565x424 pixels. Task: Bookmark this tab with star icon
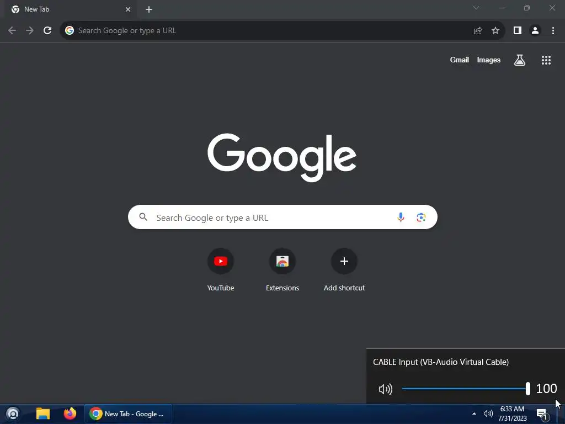pyautogui.click(x=495, y=31)
